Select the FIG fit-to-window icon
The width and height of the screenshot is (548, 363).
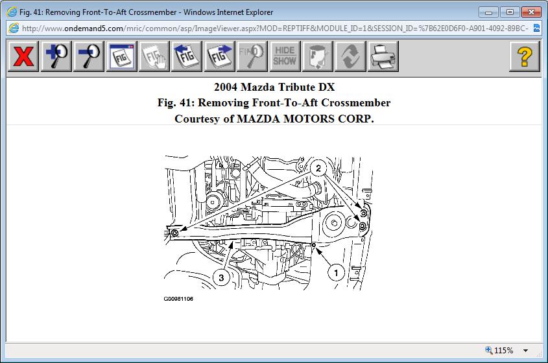122,56
